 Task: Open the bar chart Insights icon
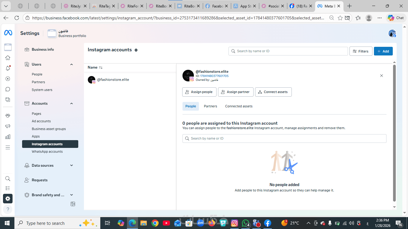point(8,137)
